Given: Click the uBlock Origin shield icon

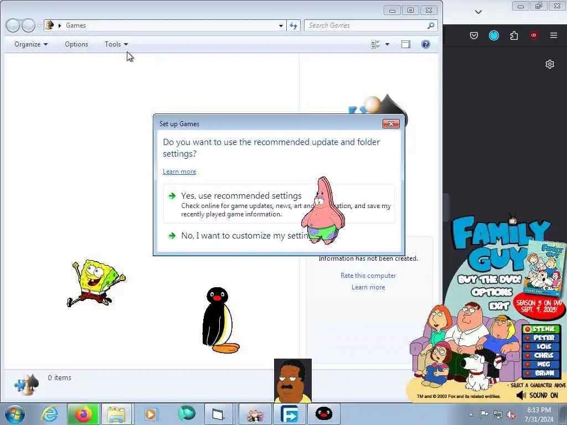Looking at the screenshot, I should point(534,35).
